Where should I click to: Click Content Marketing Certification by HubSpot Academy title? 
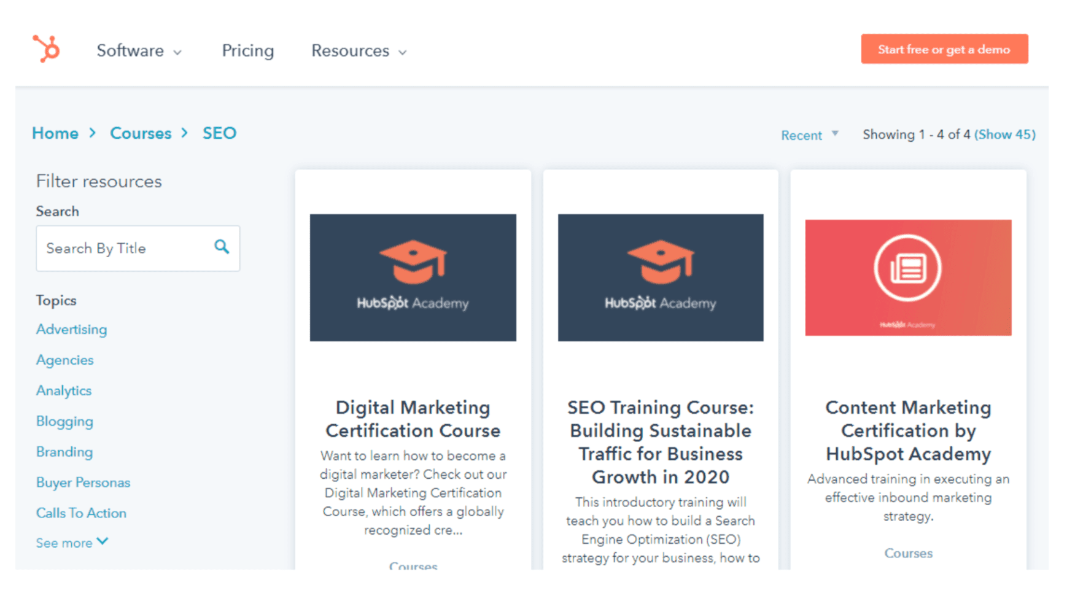(x=909, y=430)
